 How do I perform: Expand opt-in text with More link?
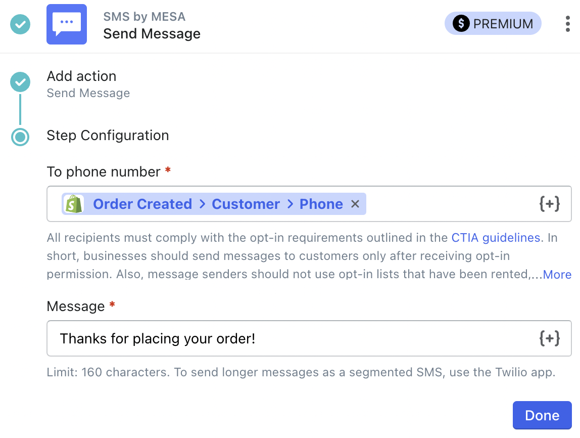tap(557, 275)
